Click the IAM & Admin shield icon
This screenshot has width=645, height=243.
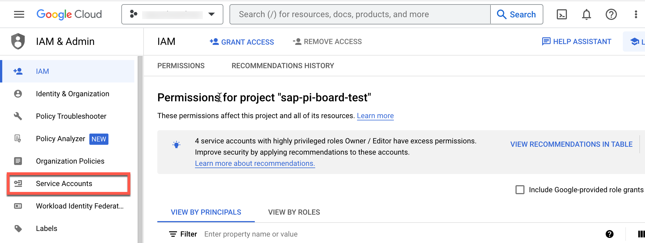(18, 41)
